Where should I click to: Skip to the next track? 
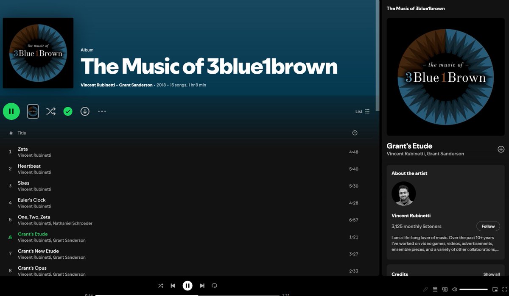tap(202, 286)
